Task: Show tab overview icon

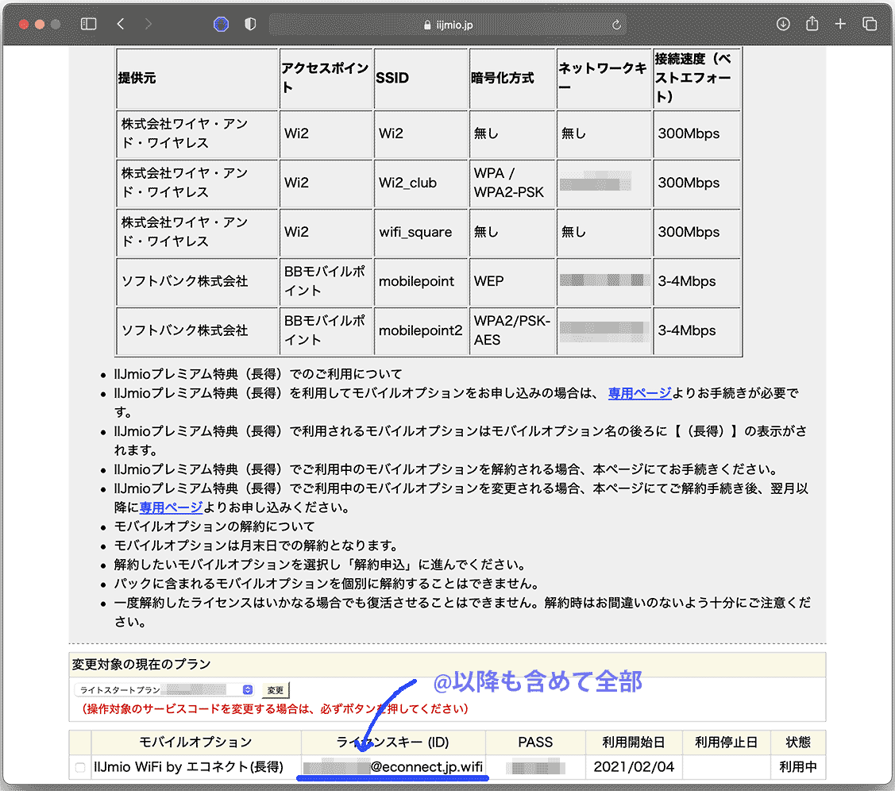Action: coord(870,24)
